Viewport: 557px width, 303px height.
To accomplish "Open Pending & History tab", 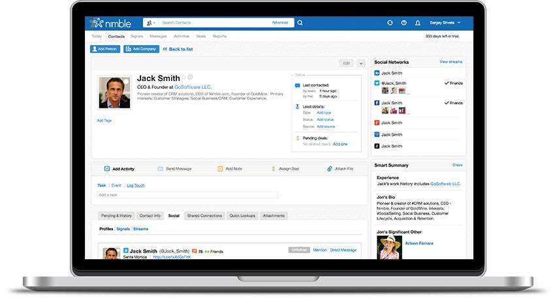I will click(x=116, y=215).
